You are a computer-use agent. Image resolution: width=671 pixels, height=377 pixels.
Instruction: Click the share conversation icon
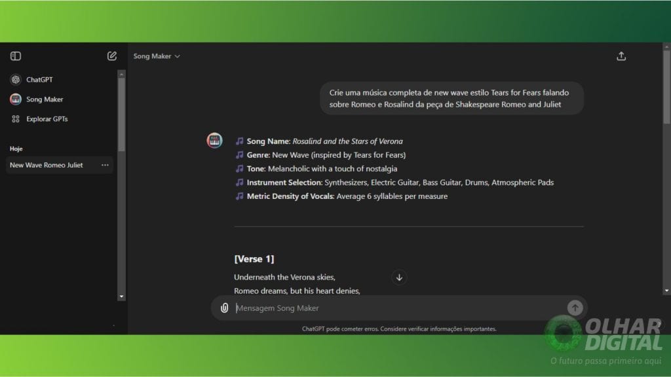point(621,56)
